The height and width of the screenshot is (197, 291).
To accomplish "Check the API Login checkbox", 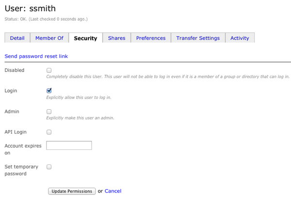I will (49, 132).
